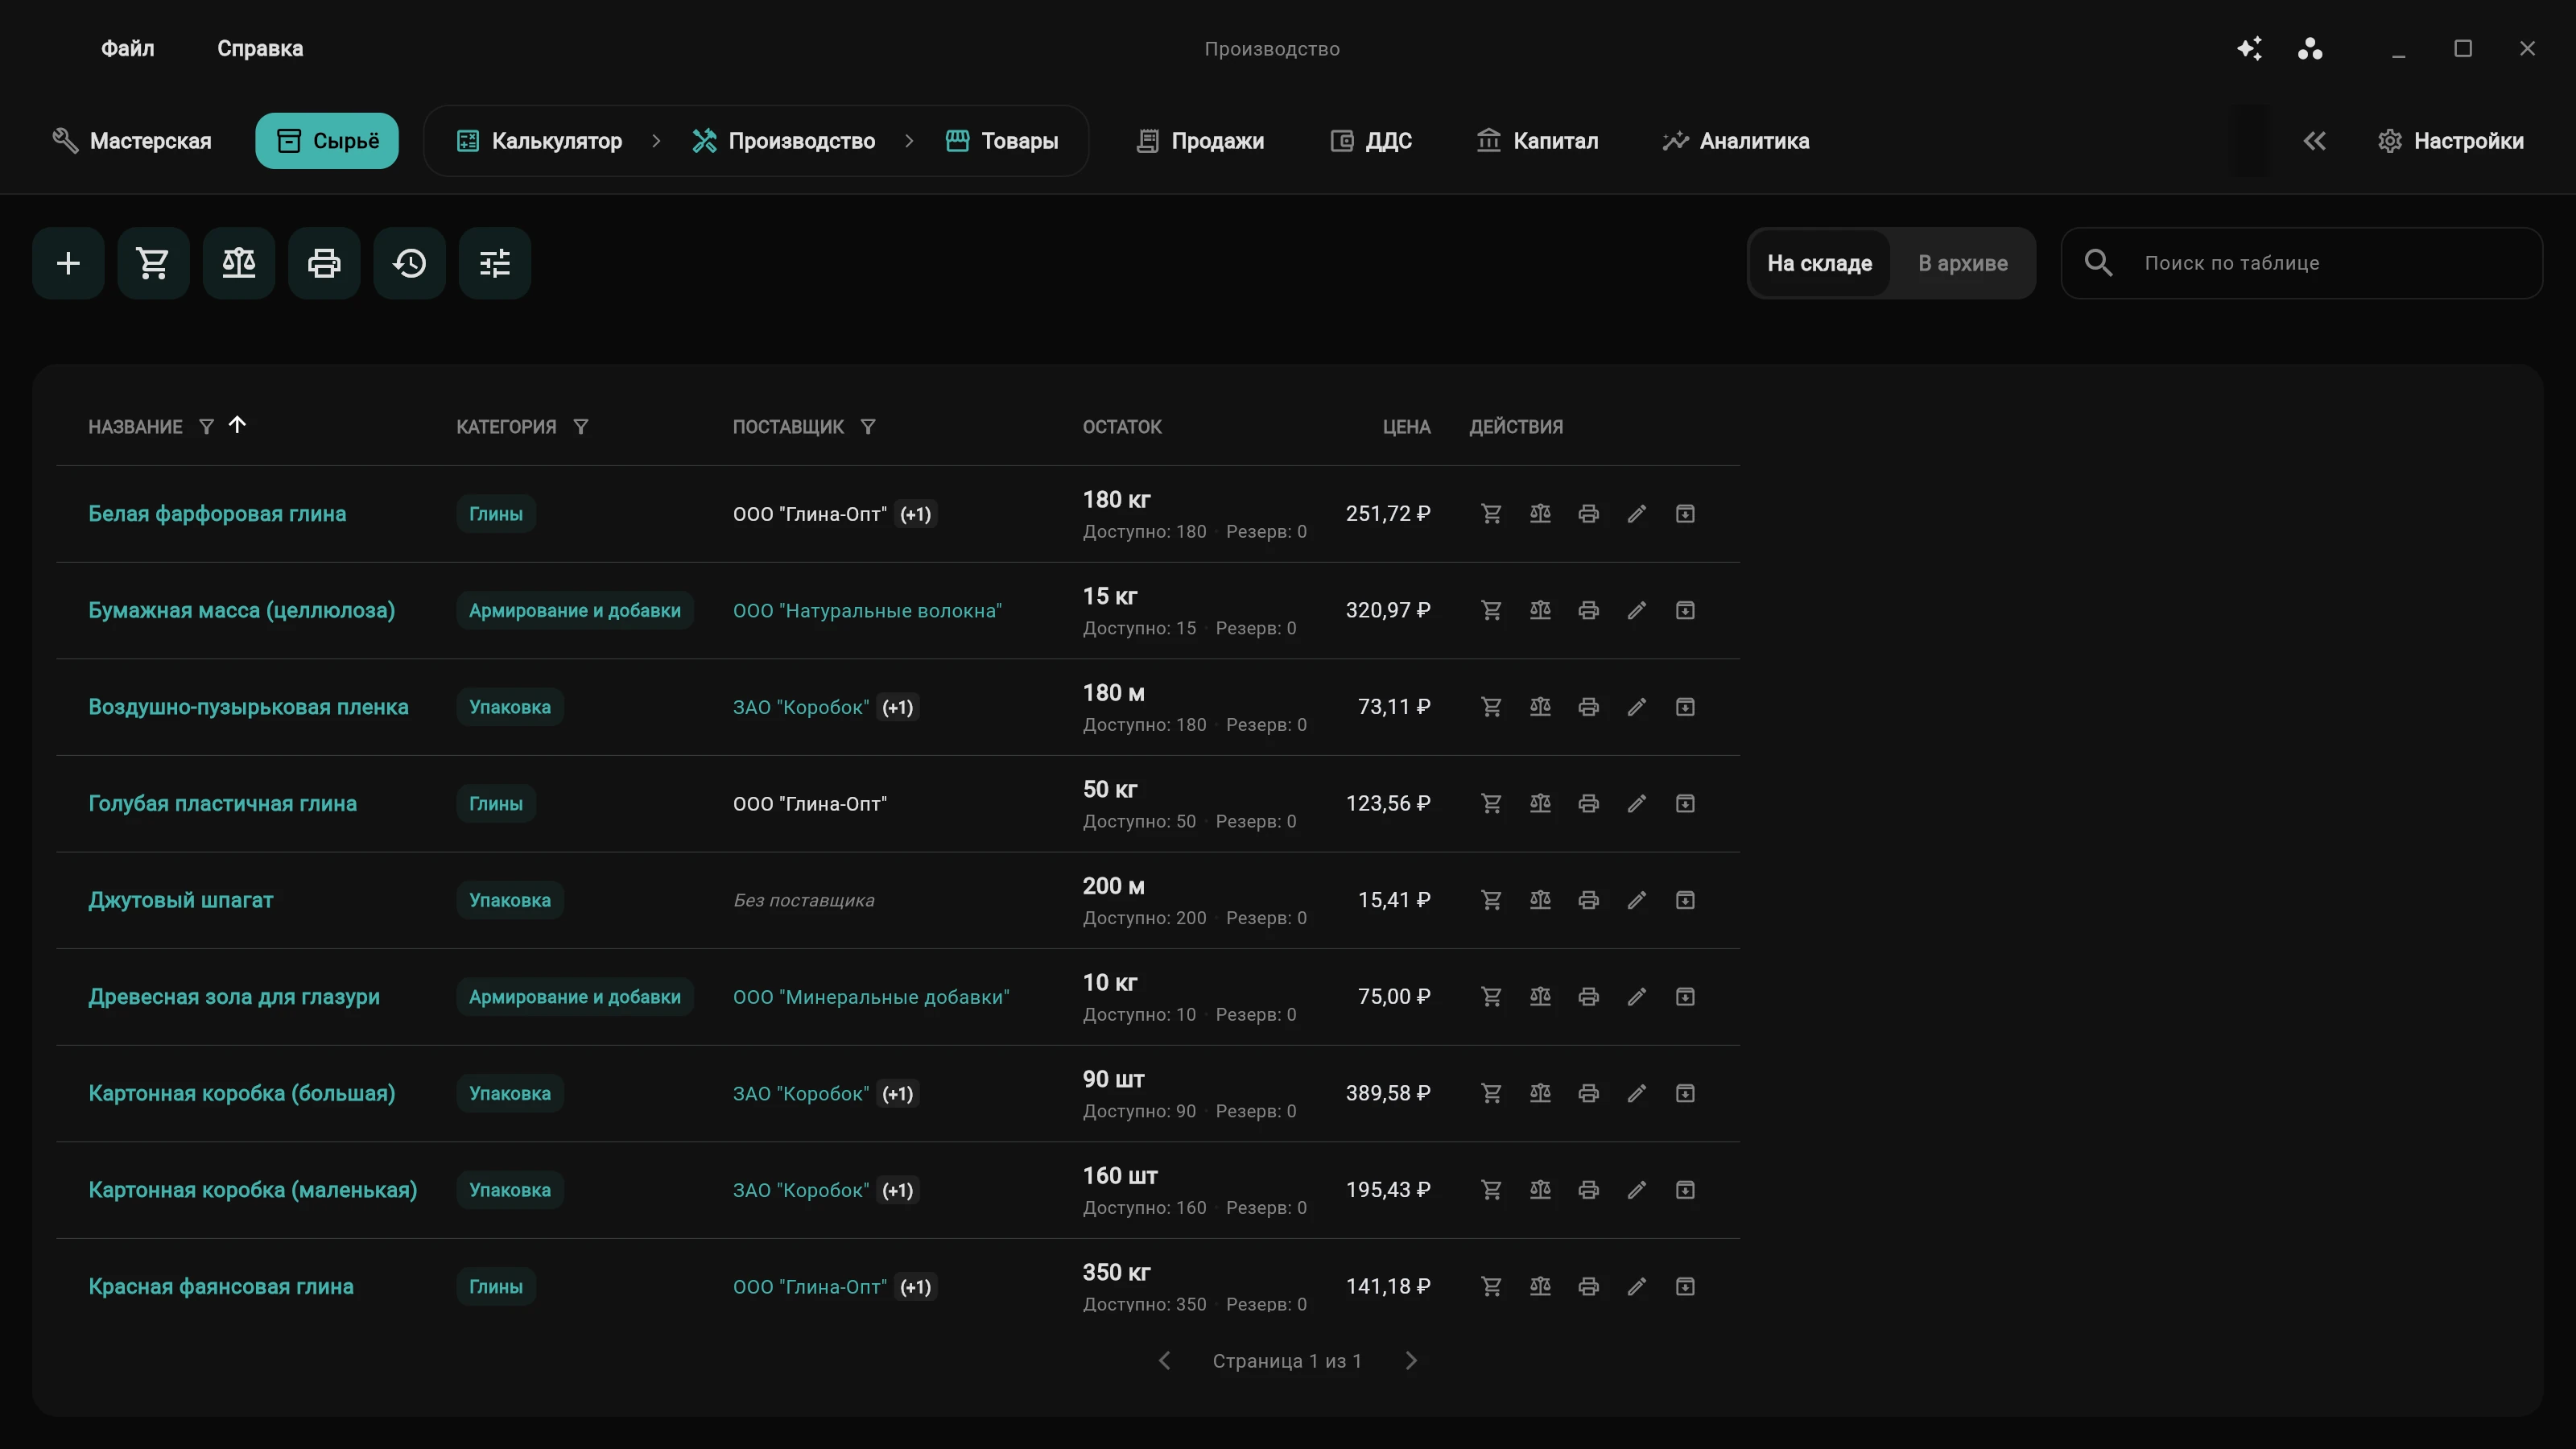Open Белая фарфоровая глина item link
The width and height of the screenshot is (2576, 1449).
[217, 514]
